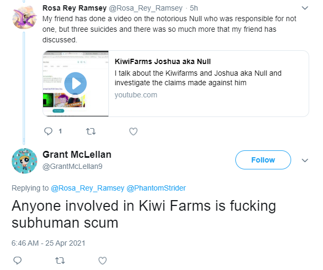Open the @GrantMcLellan9 handle
The image size is (323, 270).
coord(72,166)
